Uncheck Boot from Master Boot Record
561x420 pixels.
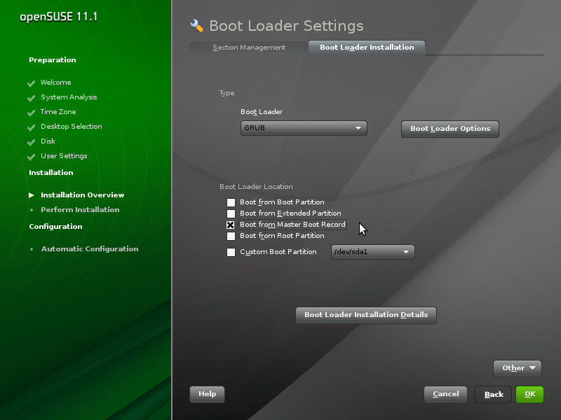pyautogui.click(x=231, y=225)
